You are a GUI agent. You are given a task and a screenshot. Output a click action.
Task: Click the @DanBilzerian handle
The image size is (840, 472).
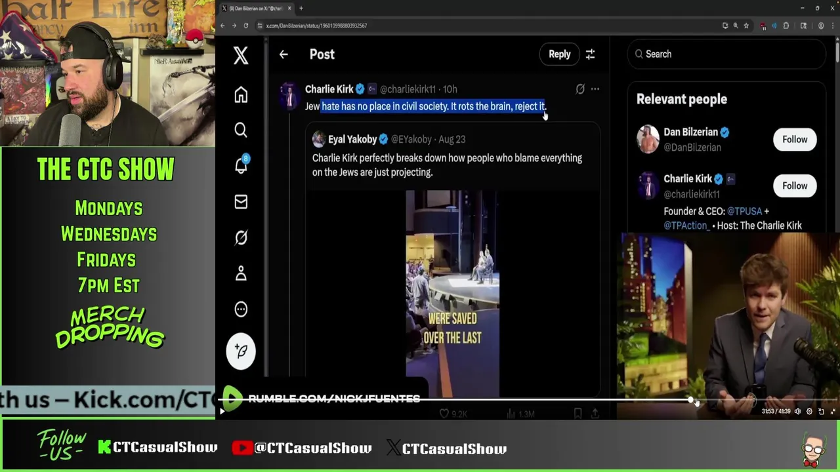pyautogui.click(x=692, y=147)
